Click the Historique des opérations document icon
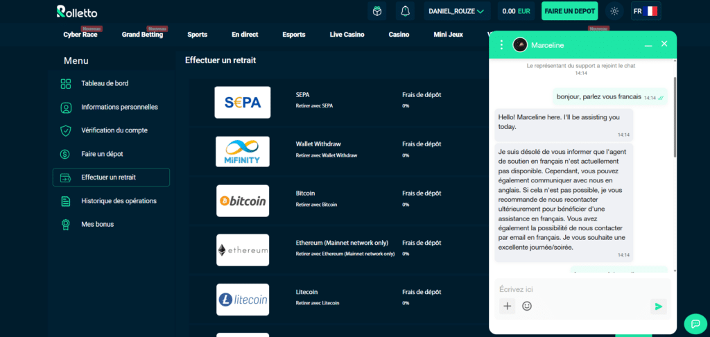Screen dimensions: 710x337 point(66,201)
